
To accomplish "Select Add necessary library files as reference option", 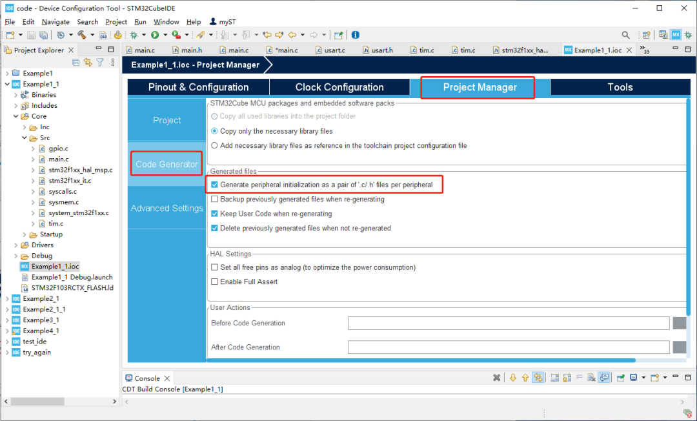I will pos(214,145).
